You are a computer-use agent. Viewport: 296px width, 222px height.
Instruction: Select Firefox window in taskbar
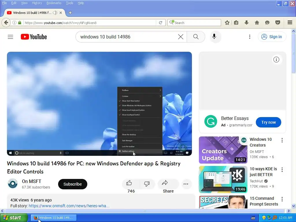[x=53, y=218]
